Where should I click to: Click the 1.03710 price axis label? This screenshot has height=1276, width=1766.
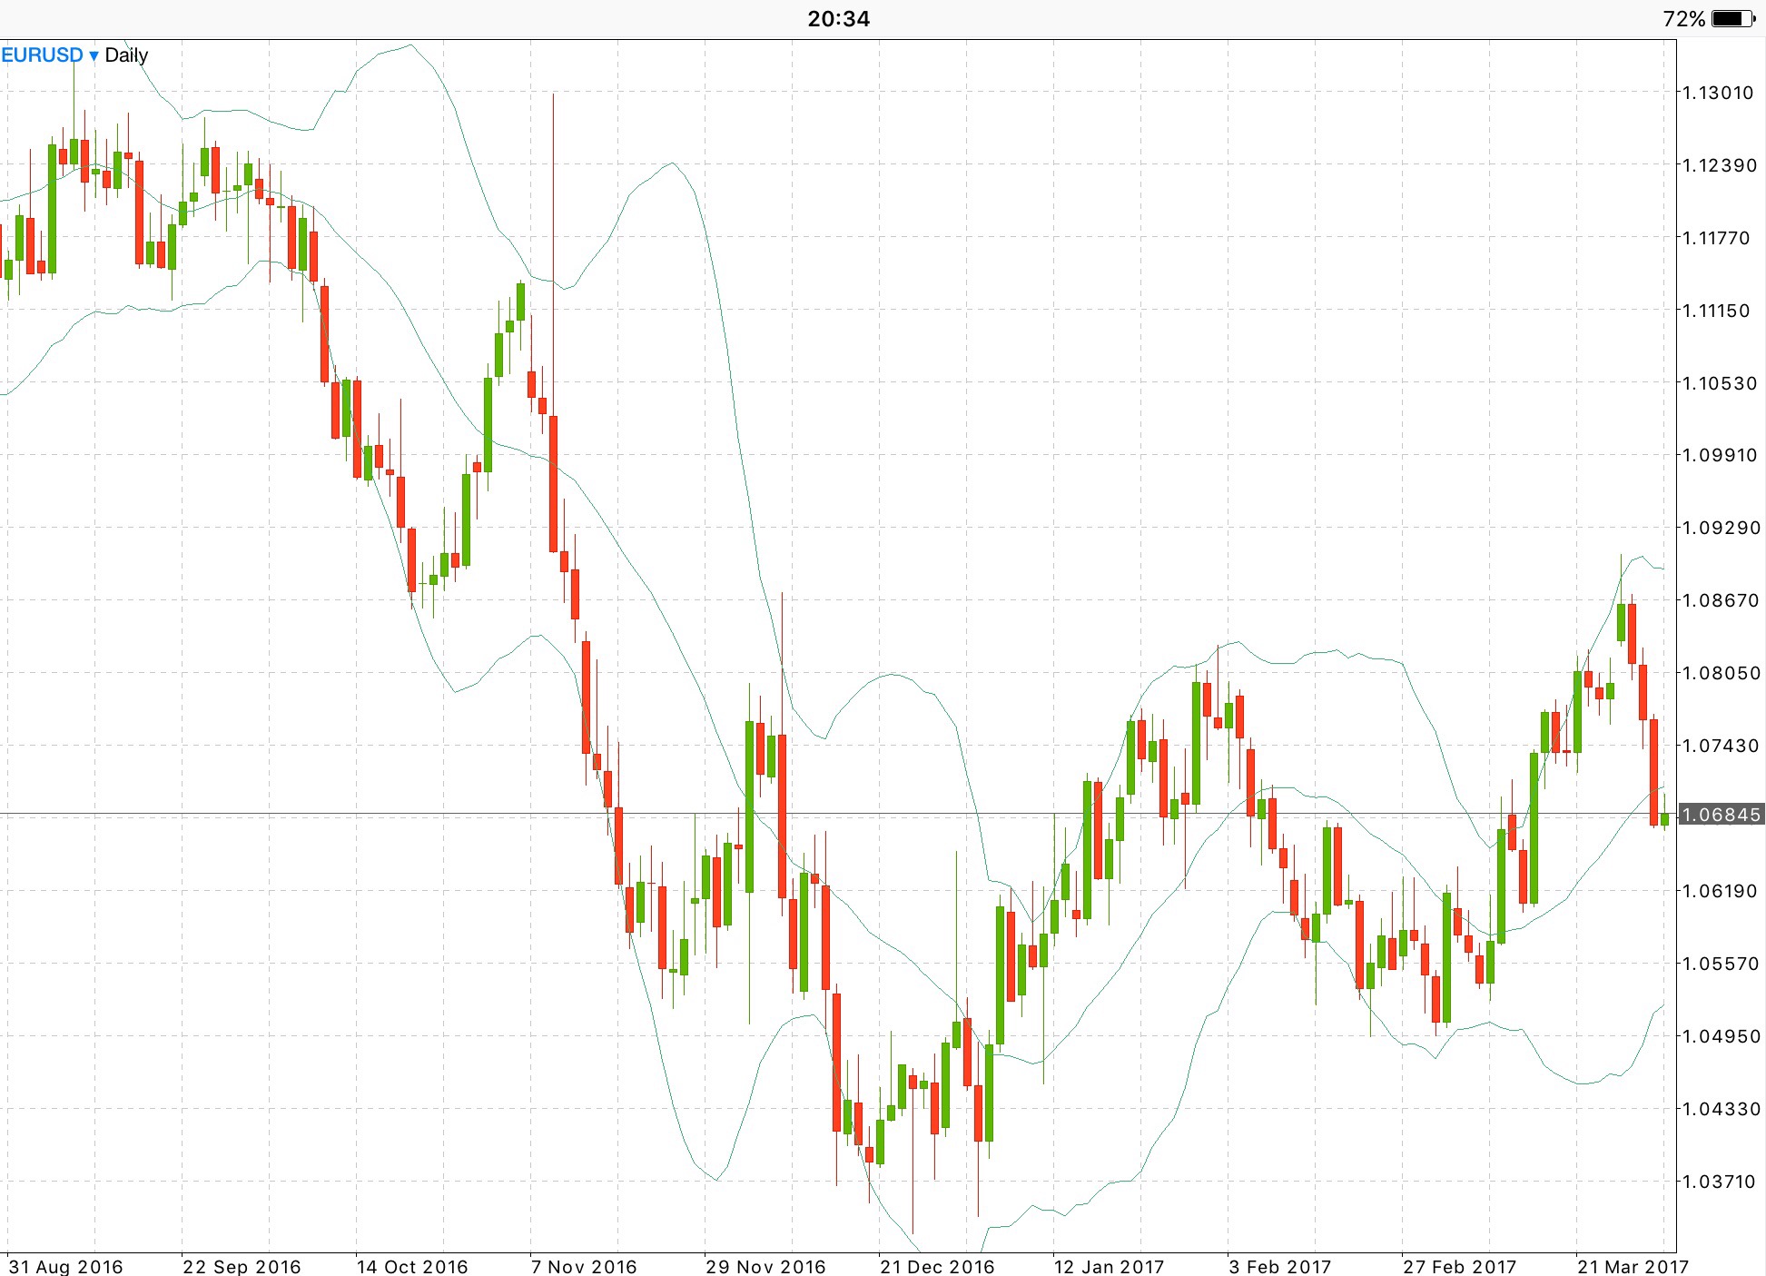1720,1182
